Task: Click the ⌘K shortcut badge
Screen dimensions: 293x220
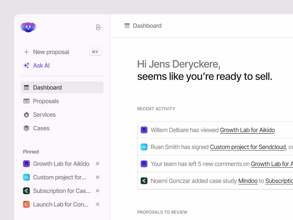Action: pyautogui.click(x=95, y=52)
